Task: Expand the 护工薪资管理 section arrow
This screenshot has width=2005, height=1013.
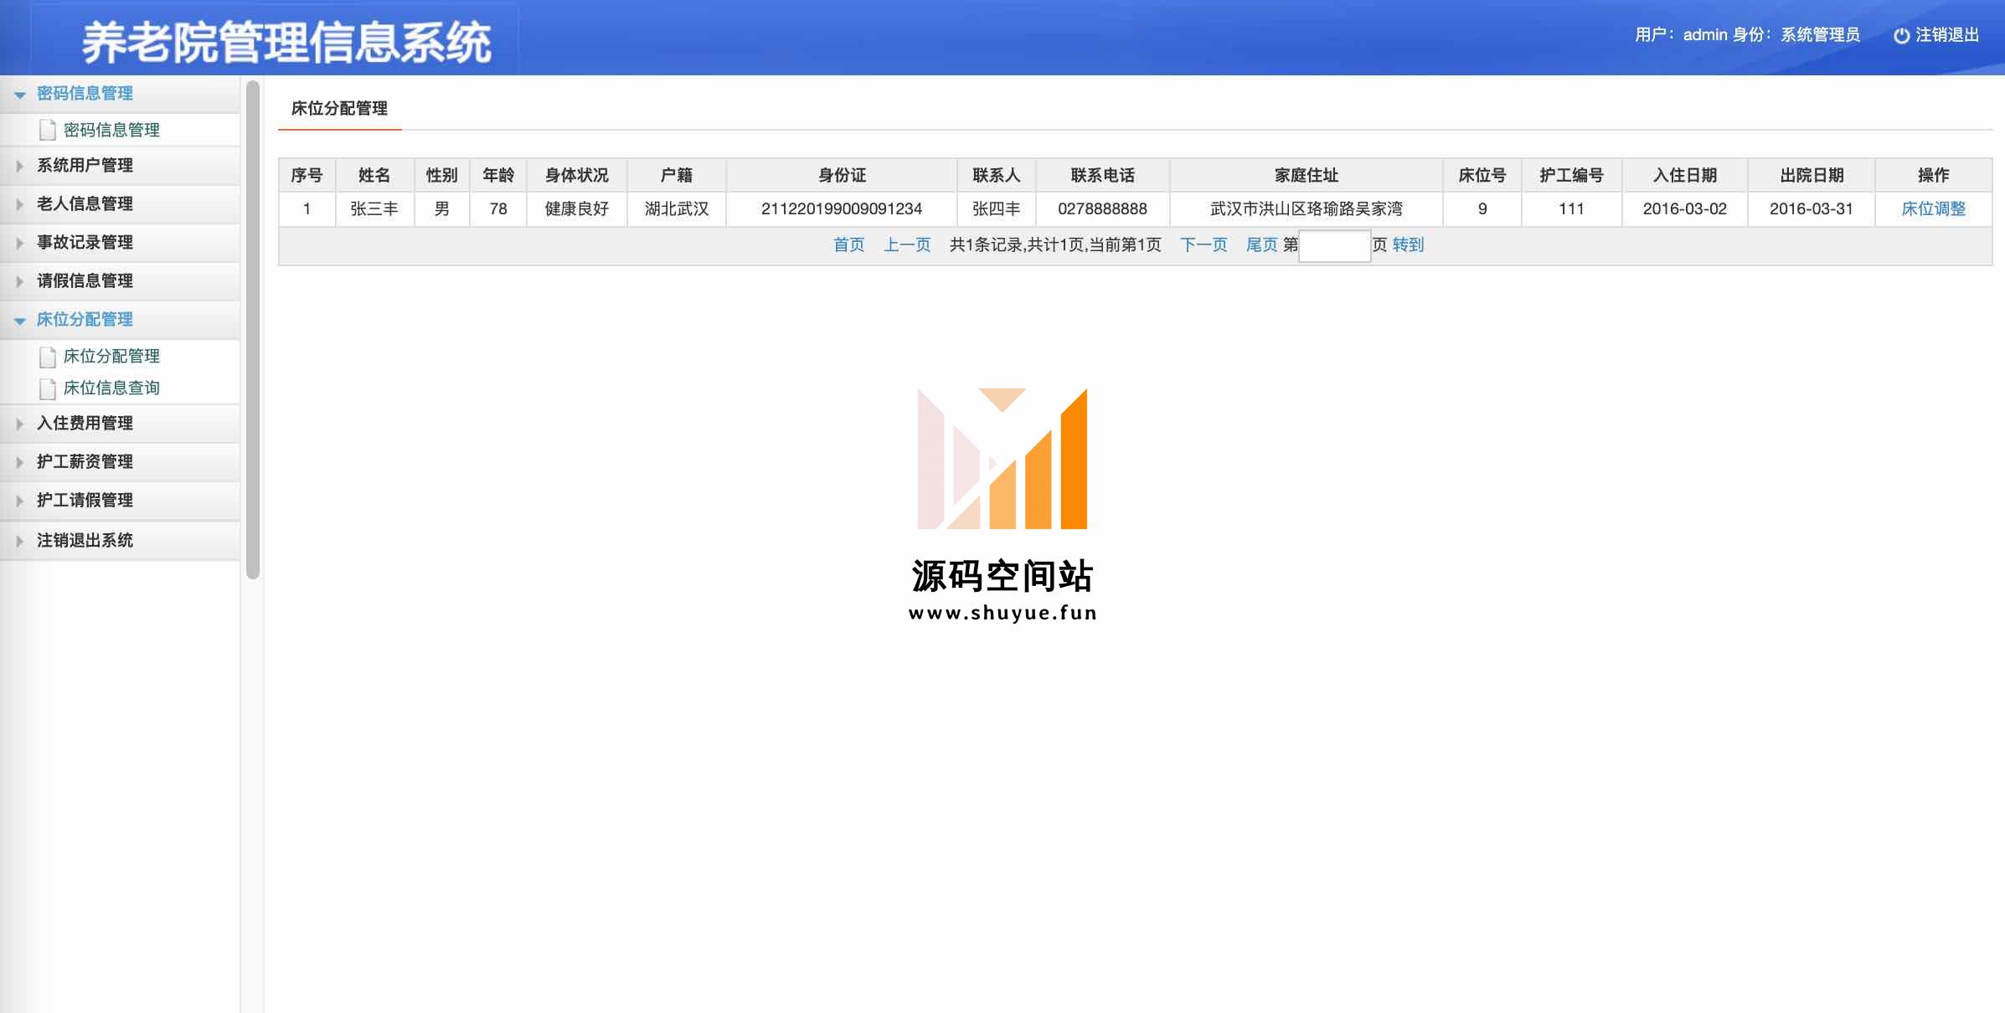Action: tap(20, 462)
